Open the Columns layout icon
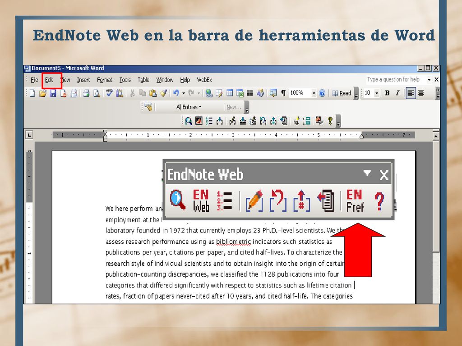462x346 pixels. pyautogui.click(x=250, y=93)
